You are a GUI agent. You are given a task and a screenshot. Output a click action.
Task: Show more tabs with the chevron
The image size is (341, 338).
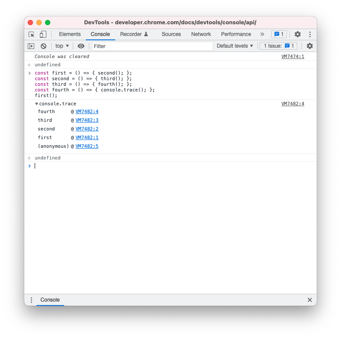click(262, 34)
